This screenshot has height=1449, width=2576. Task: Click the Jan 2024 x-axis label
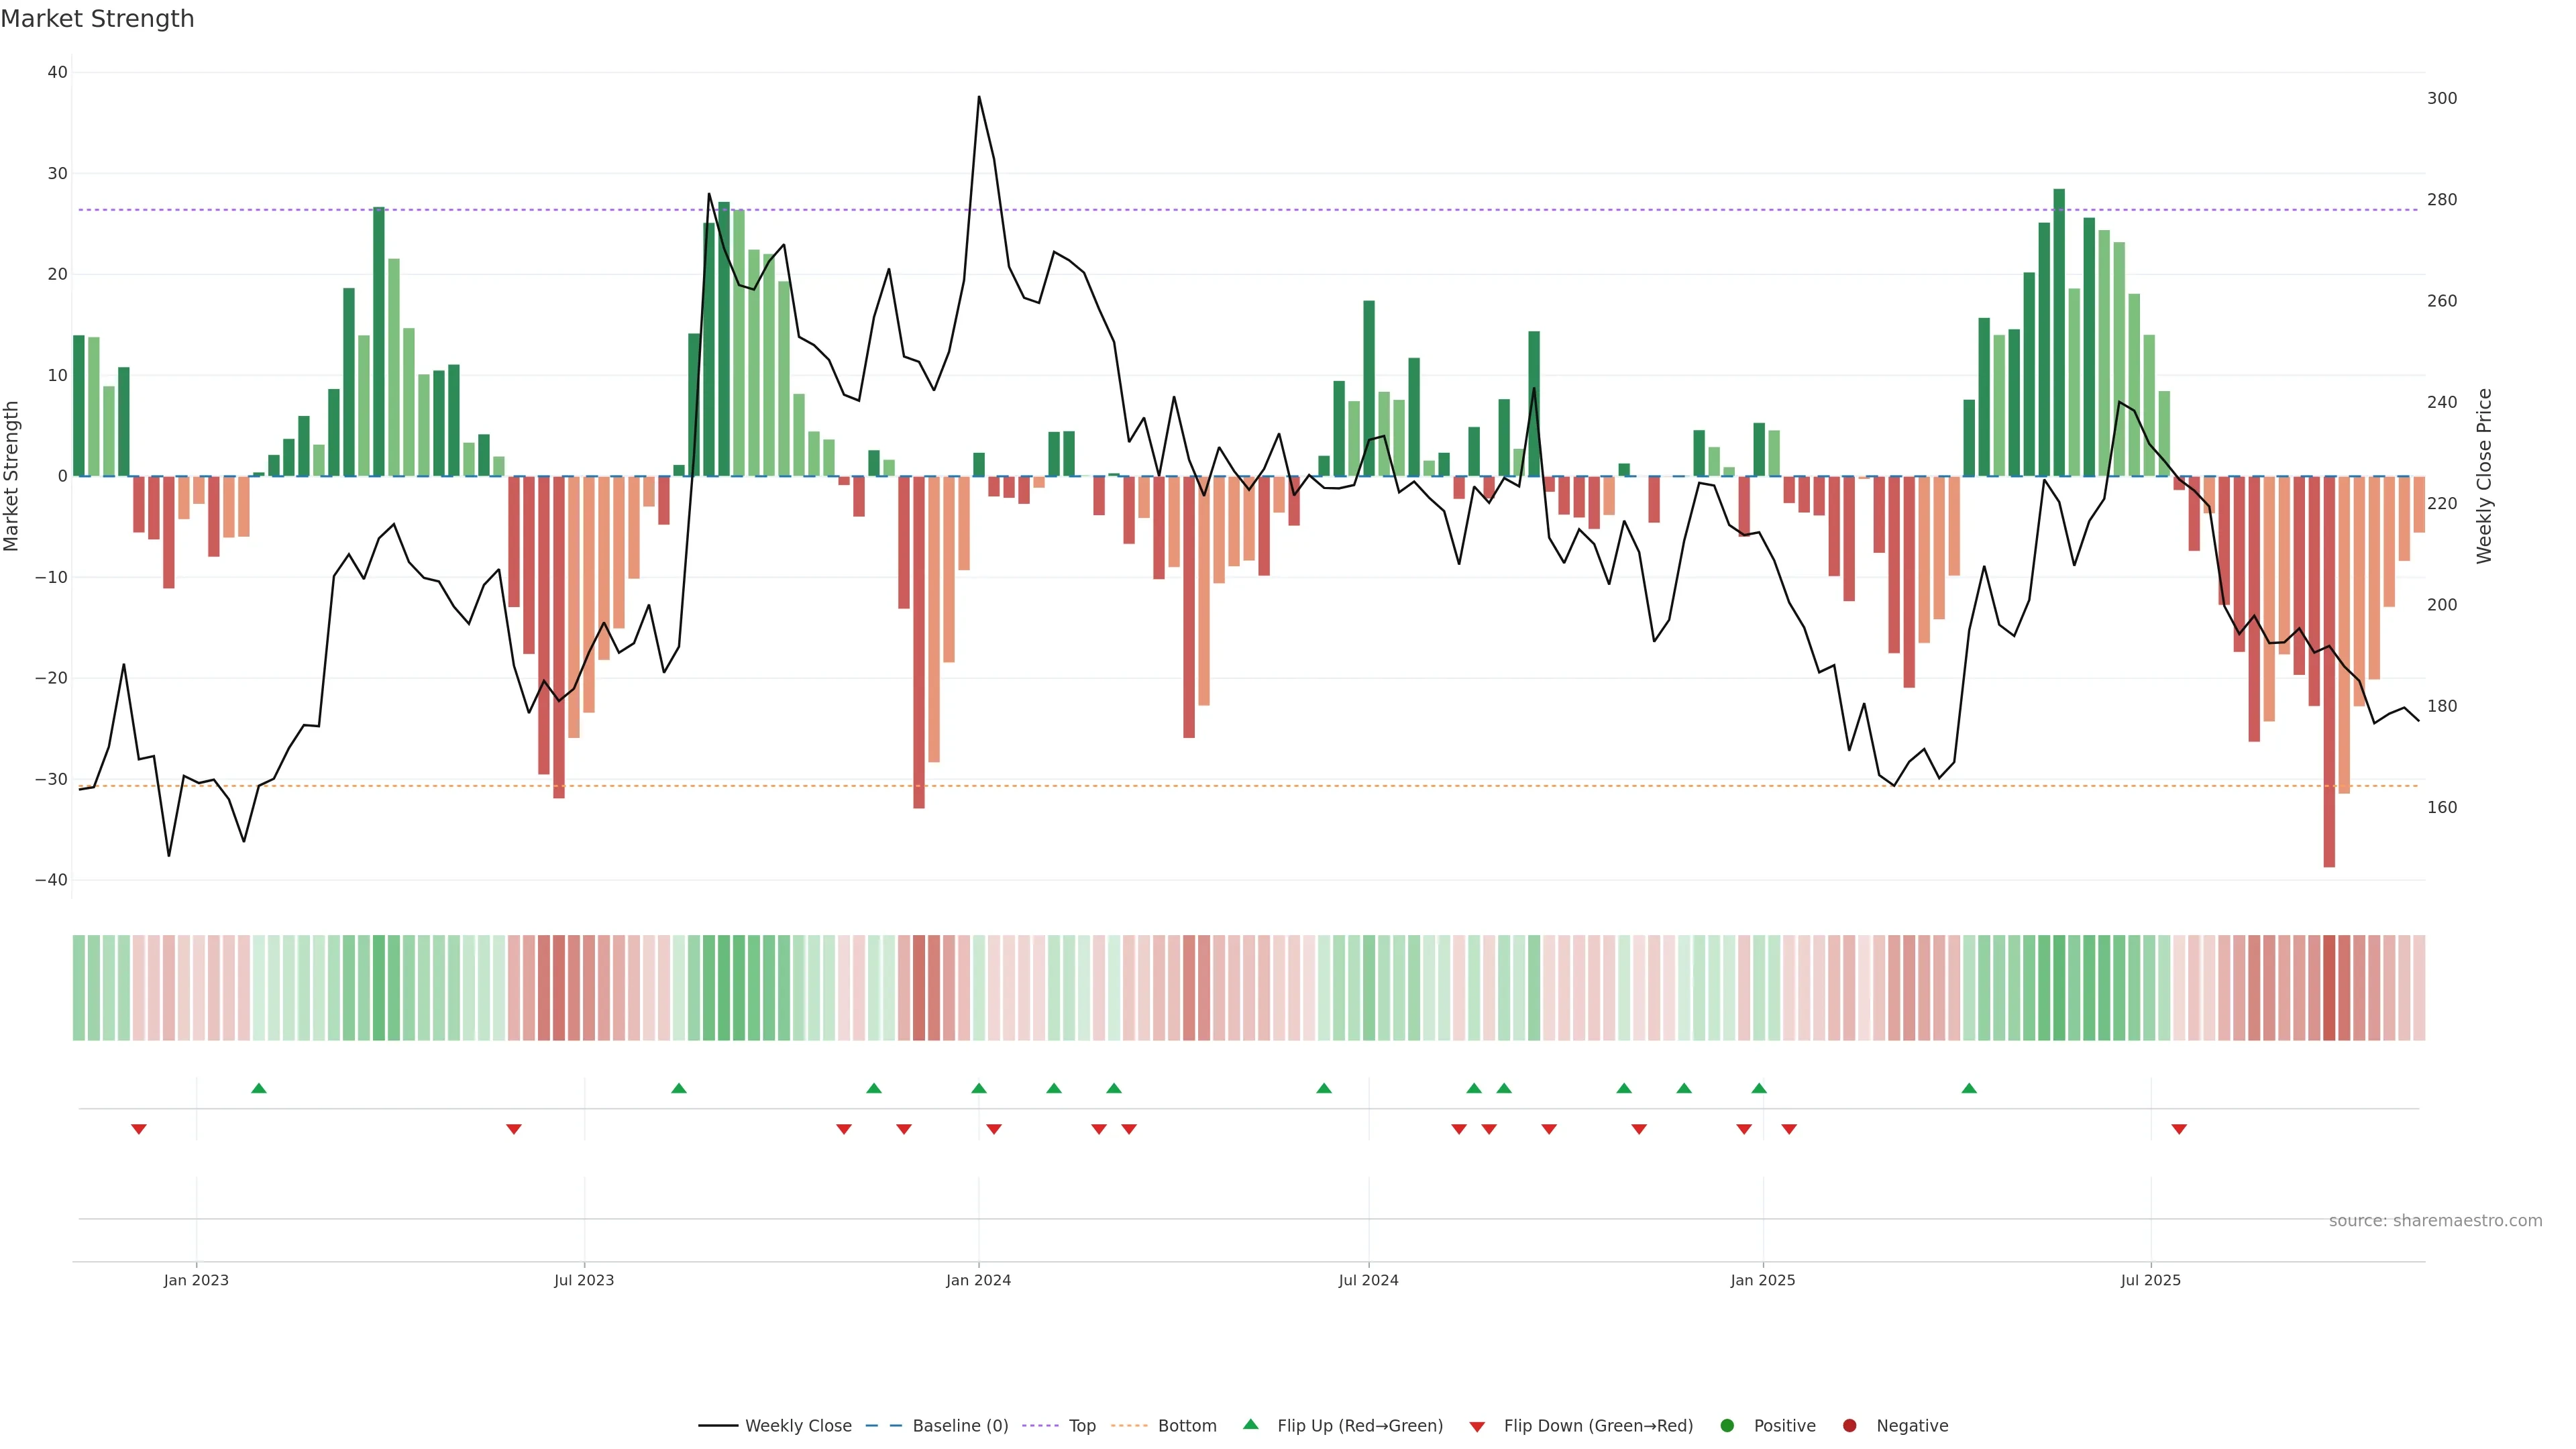[x=978, y=1281]
